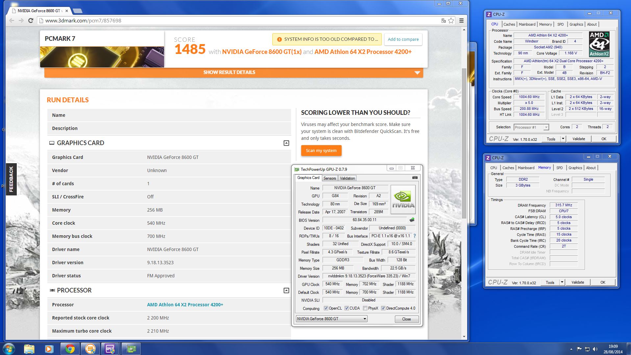Click the CPU-Z title icon in top window
The width and height of the screenshot is (631, 355).
click(x=489, y=14)
